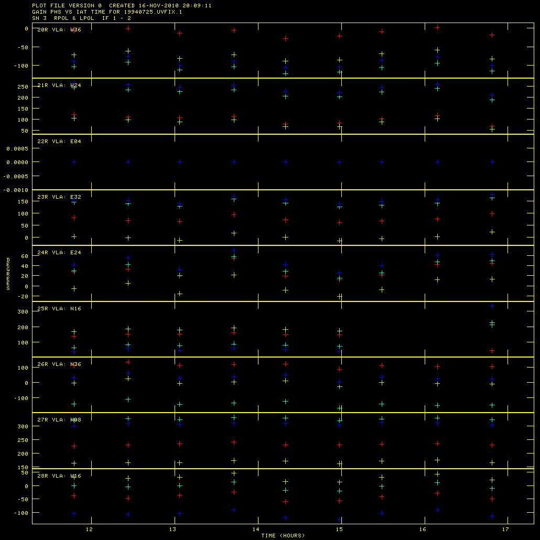Screen dimensions: 540x540
Task: Select the 23R VLA: E32 panel label
Action: (x=59, y=197)
